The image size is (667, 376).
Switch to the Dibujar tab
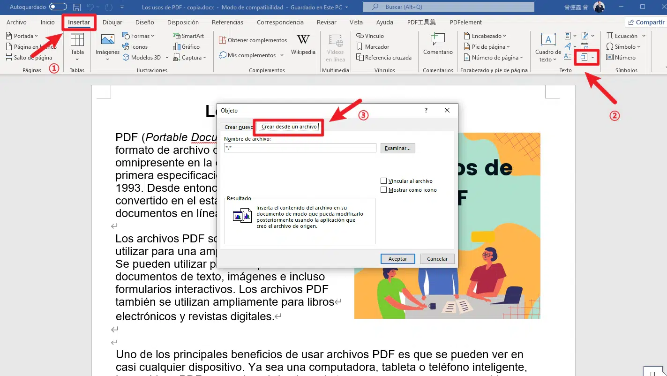click(x=112, y=22)
